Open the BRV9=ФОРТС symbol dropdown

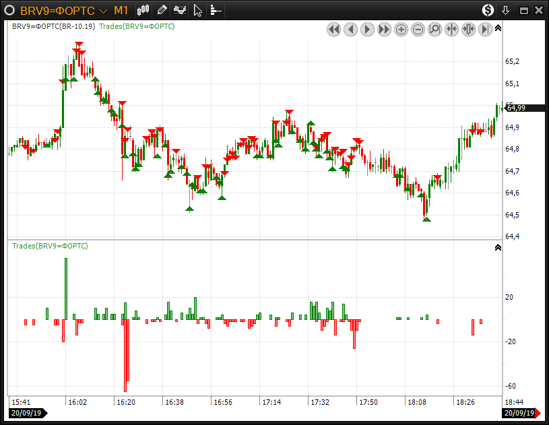click(103, 11)
